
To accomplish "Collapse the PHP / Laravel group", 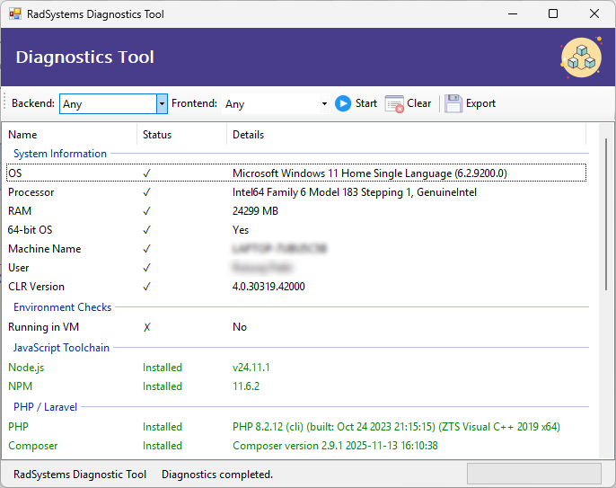I will tap(45, 407).
